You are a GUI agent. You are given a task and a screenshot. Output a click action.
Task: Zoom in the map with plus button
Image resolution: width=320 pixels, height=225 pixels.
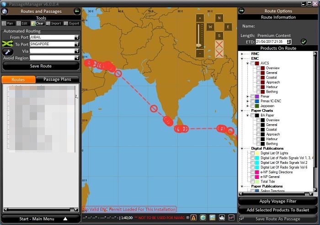(199, 18)
